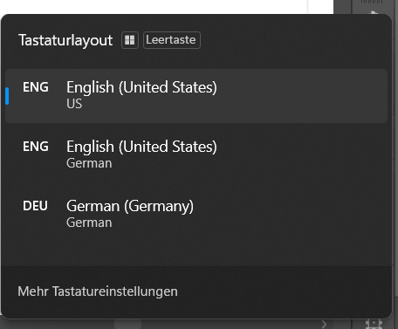Click the Tastaturlayout heading
This screenshot has height=329, width=398.
(65, 40)
